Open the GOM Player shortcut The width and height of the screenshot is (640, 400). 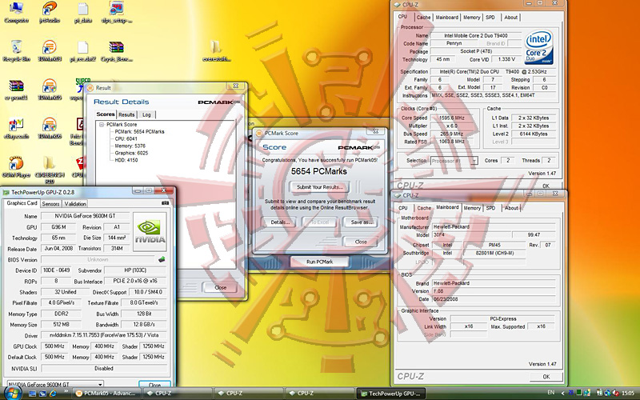pyautogui.click(x=16, y=167)
